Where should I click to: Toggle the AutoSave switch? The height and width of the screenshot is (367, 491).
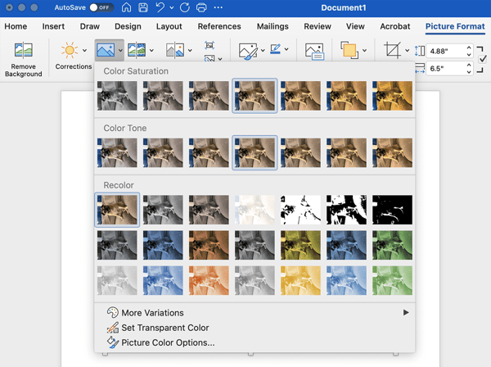[x=101, y=7]
